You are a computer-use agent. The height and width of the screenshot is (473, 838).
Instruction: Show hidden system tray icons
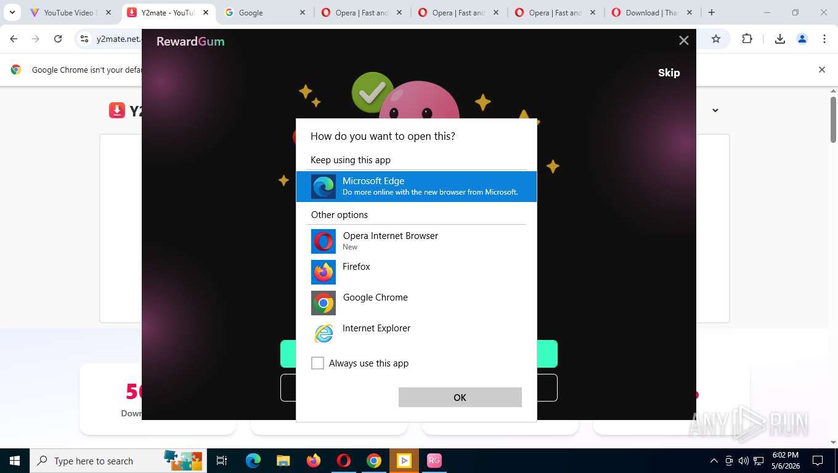(714, 461)
